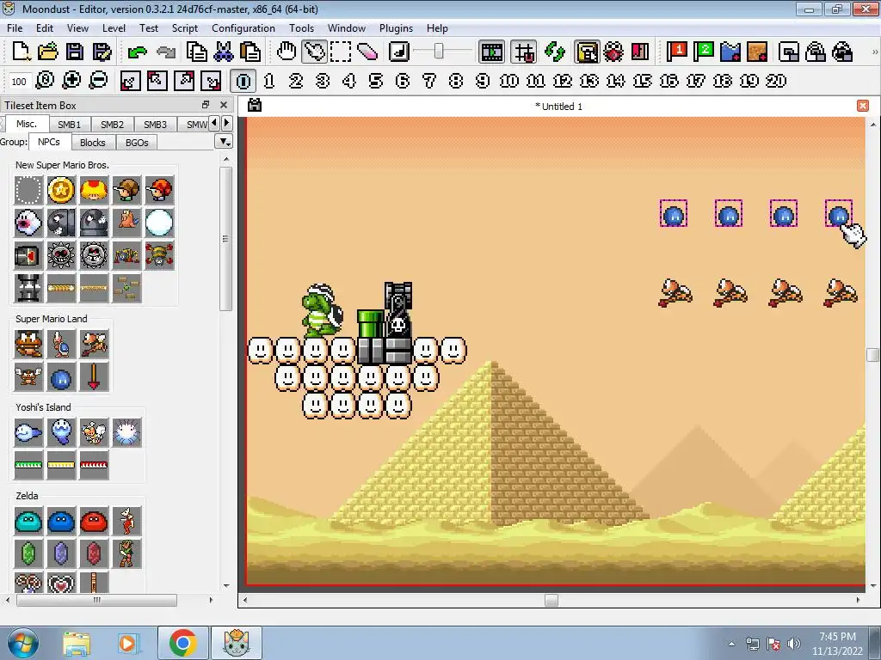Paste items with the clipboard icon
This screenshot has height=660, width=881.
coord(250,52)
